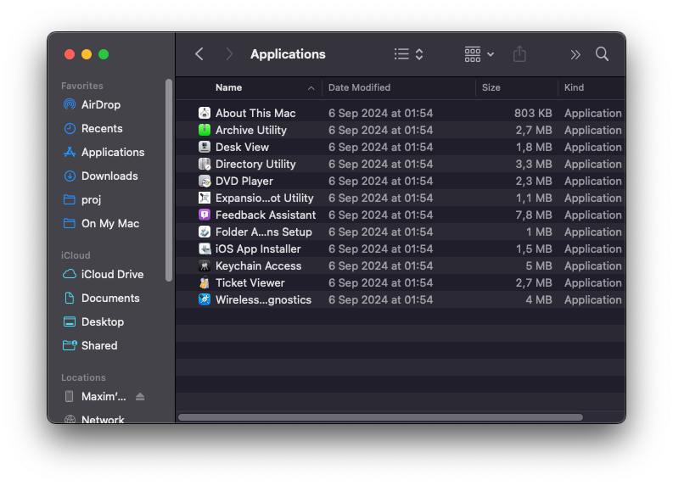Click the "Feedback Assistant" file name
This screenshot has width=673, height=486.
pyautogui.click(x=266, y=215)
